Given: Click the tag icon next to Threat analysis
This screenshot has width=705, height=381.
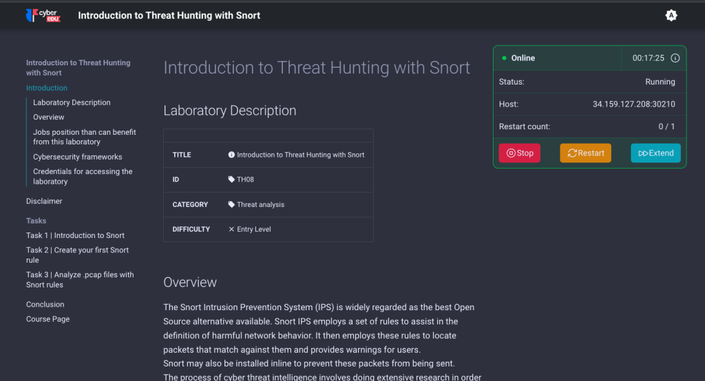Looking at the screenshot, I should (x=231, y=204).
